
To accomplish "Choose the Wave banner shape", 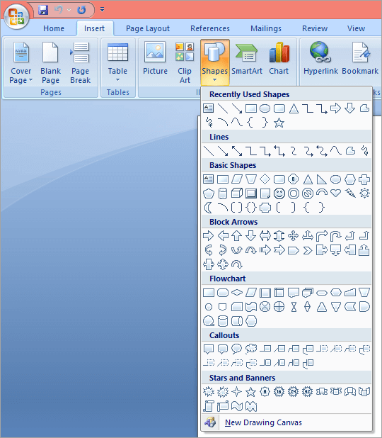I will point(237,406).
